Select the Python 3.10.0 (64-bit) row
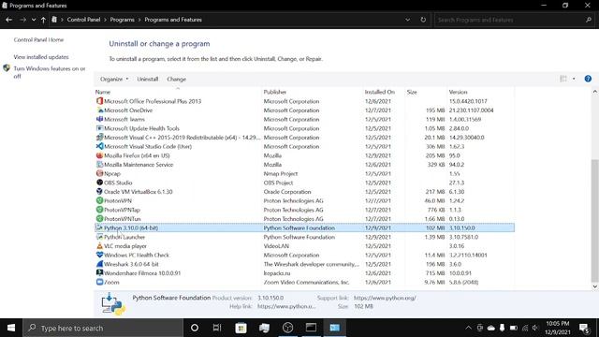 tap(304, 227)
